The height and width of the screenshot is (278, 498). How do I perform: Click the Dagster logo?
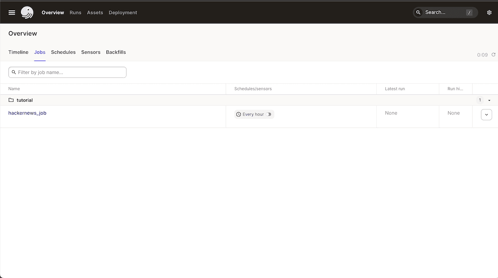(27, 12)
